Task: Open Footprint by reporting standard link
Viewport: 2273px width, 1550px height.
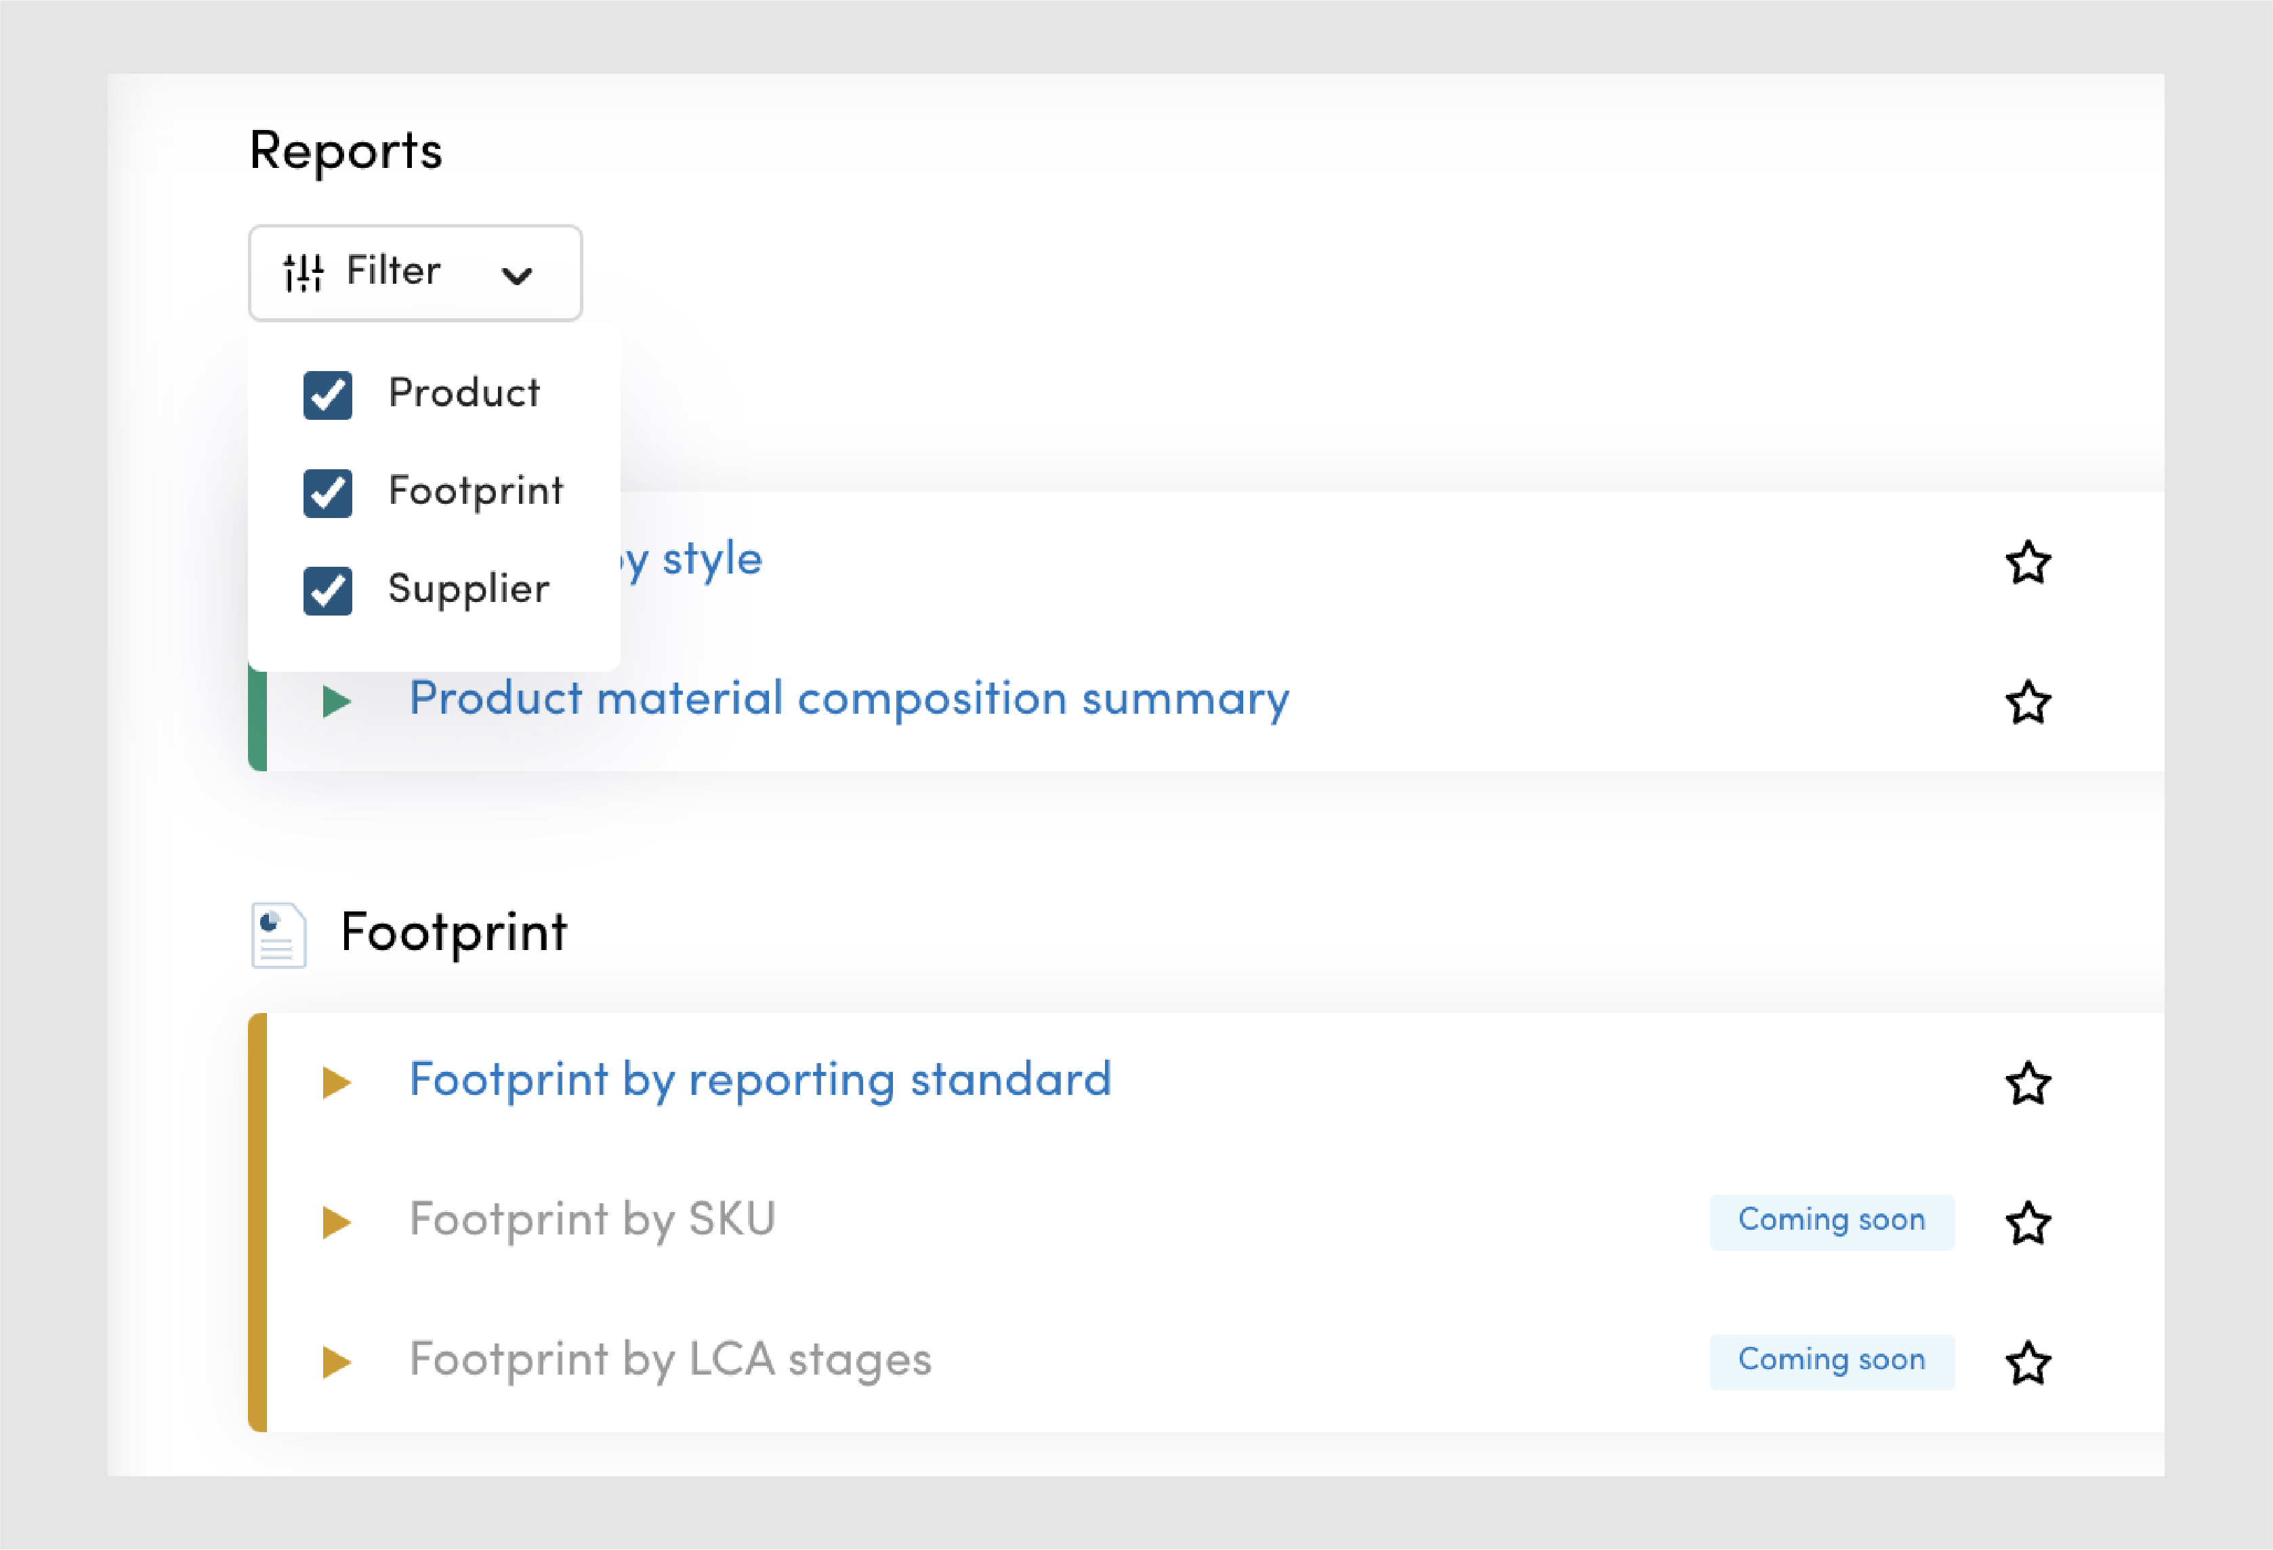Action: (x=760, y=1080)
